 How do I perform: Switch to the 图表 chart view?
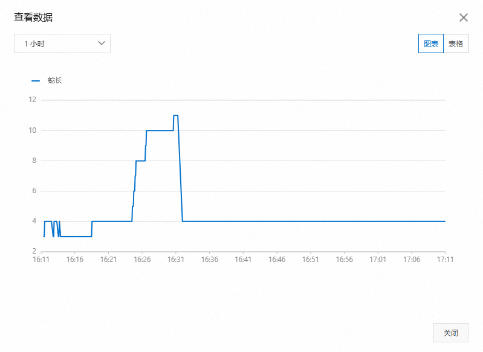click(430, 43)
